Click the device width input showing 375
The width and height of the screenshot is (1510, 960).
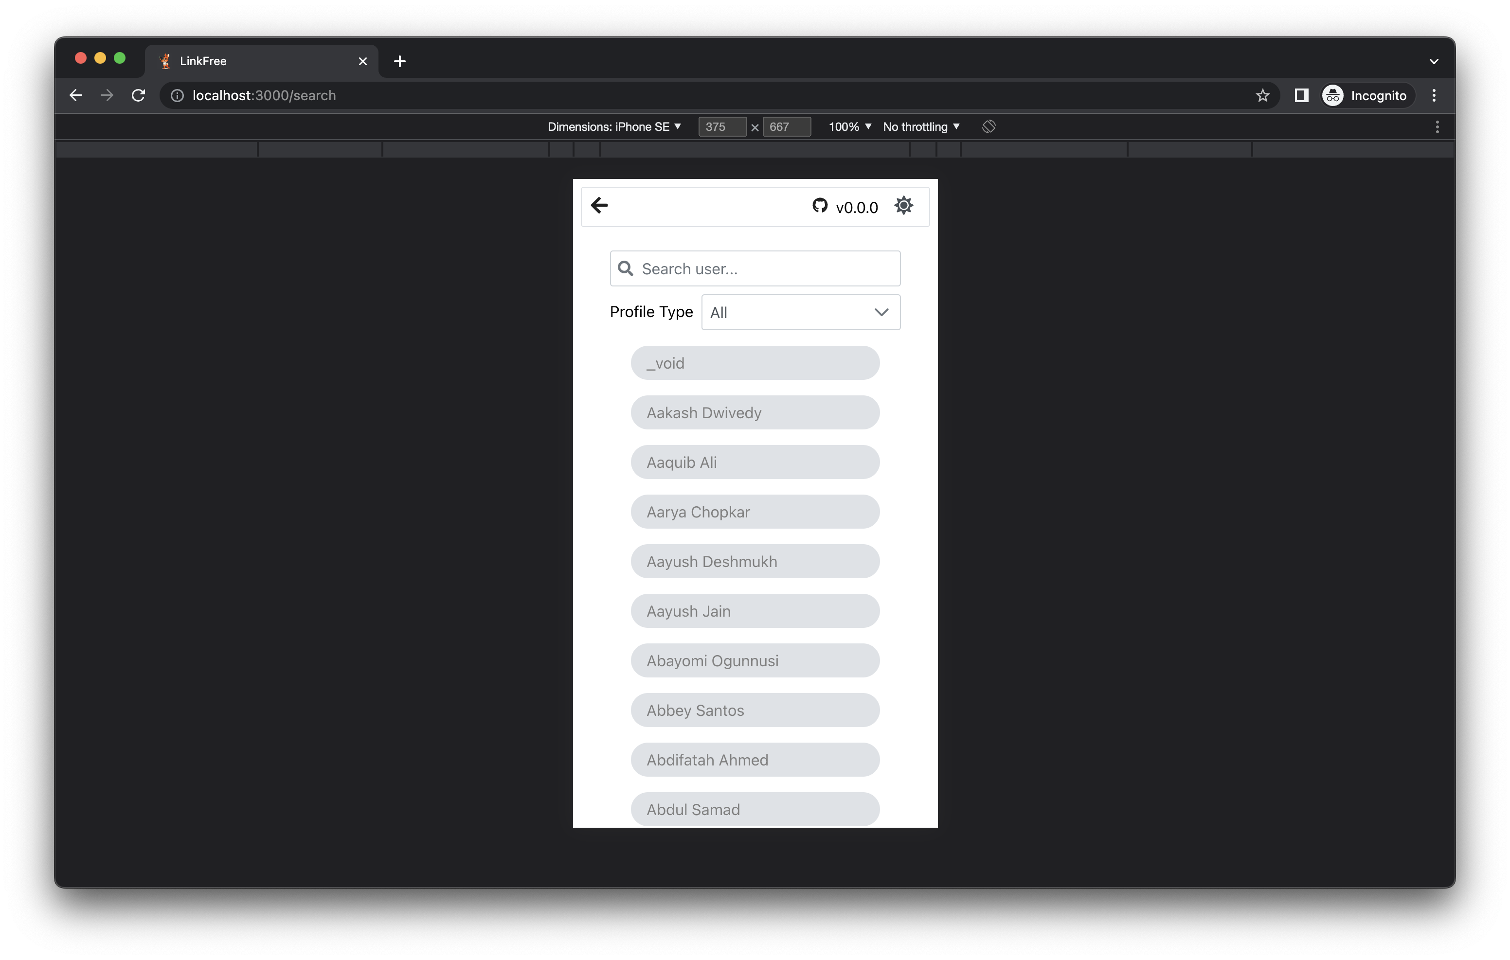coord(722,126)
